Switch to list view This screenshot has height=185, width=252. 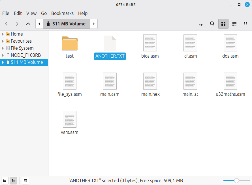pos(234,24)
